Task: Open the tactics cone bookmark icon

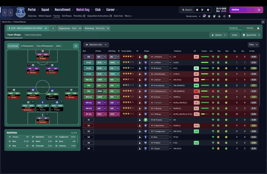Action: [x=219, y=16]
